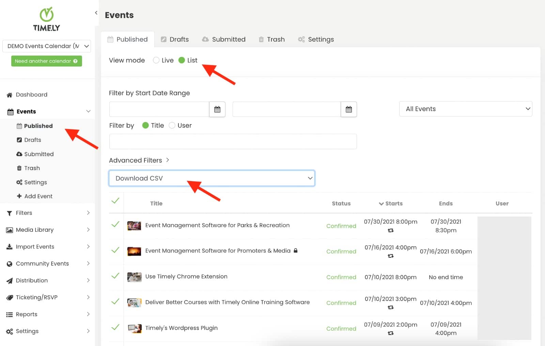Click help icon on Need another calendar
The height and width of the screenshot is (346, 545).
tap(75, 61)
